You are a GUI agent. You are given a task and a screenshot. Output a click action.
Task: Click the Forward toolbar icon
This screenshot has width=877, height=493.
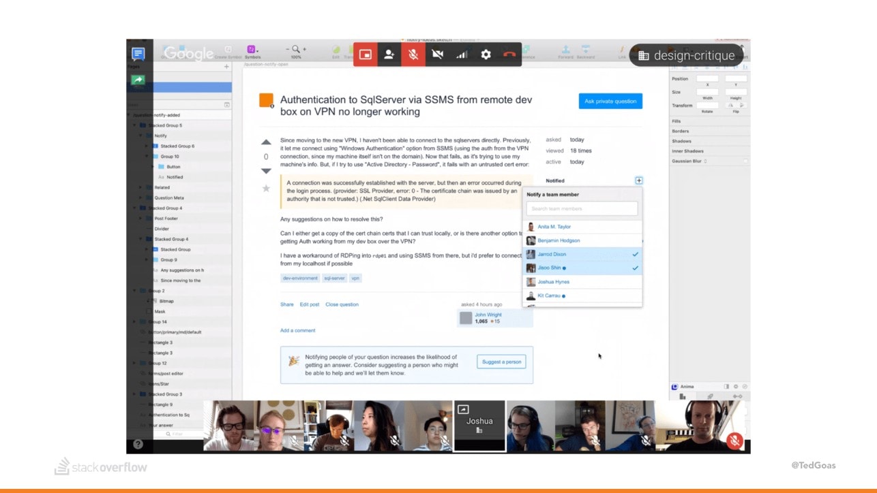565,52
